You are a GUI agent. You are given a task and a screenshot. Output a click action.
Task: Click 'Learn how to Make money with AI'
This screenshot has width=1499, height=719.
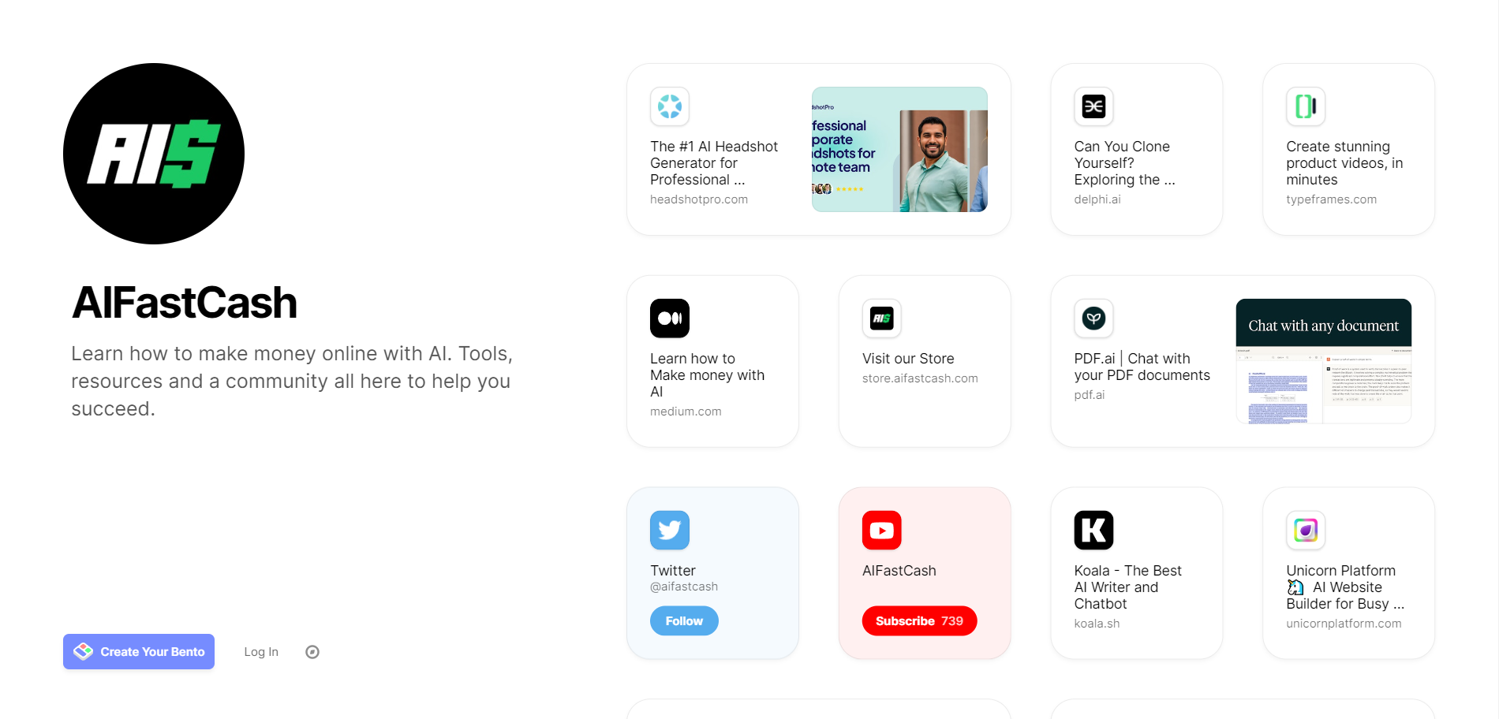coord(707,375)
